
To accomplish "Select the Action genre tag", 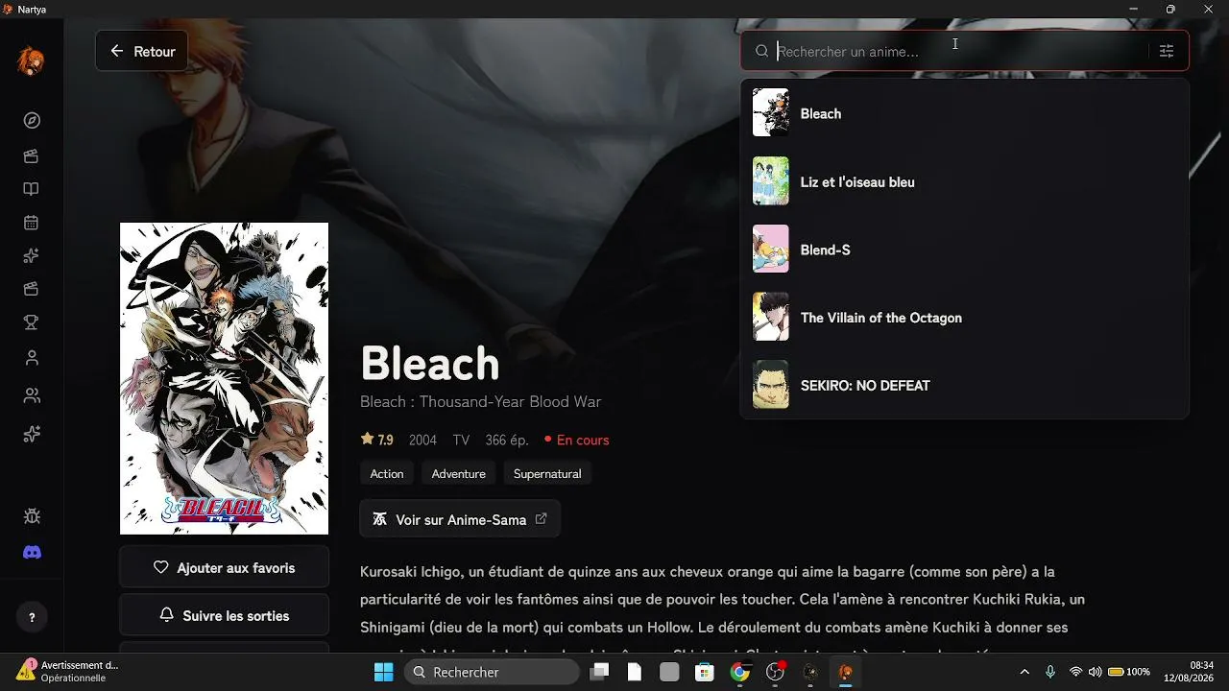I will click(387, 473).
